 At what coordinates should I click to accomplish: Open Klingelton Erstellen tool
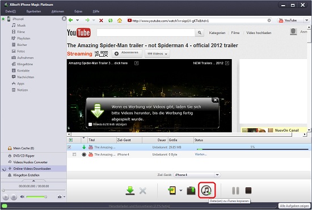point(26,175)
